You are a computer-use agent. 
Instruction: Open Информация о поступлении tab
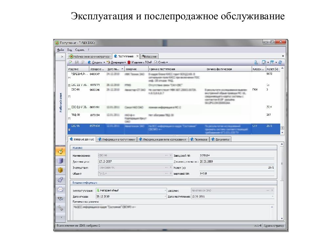pos(117,139)
